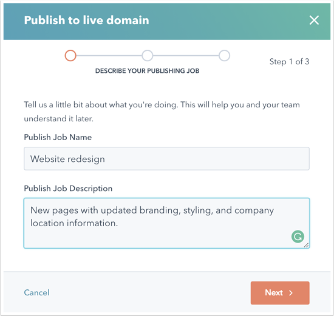Click the Grammarly icon in description field
This screenshot has height=316, width=334.
(298, 237)
